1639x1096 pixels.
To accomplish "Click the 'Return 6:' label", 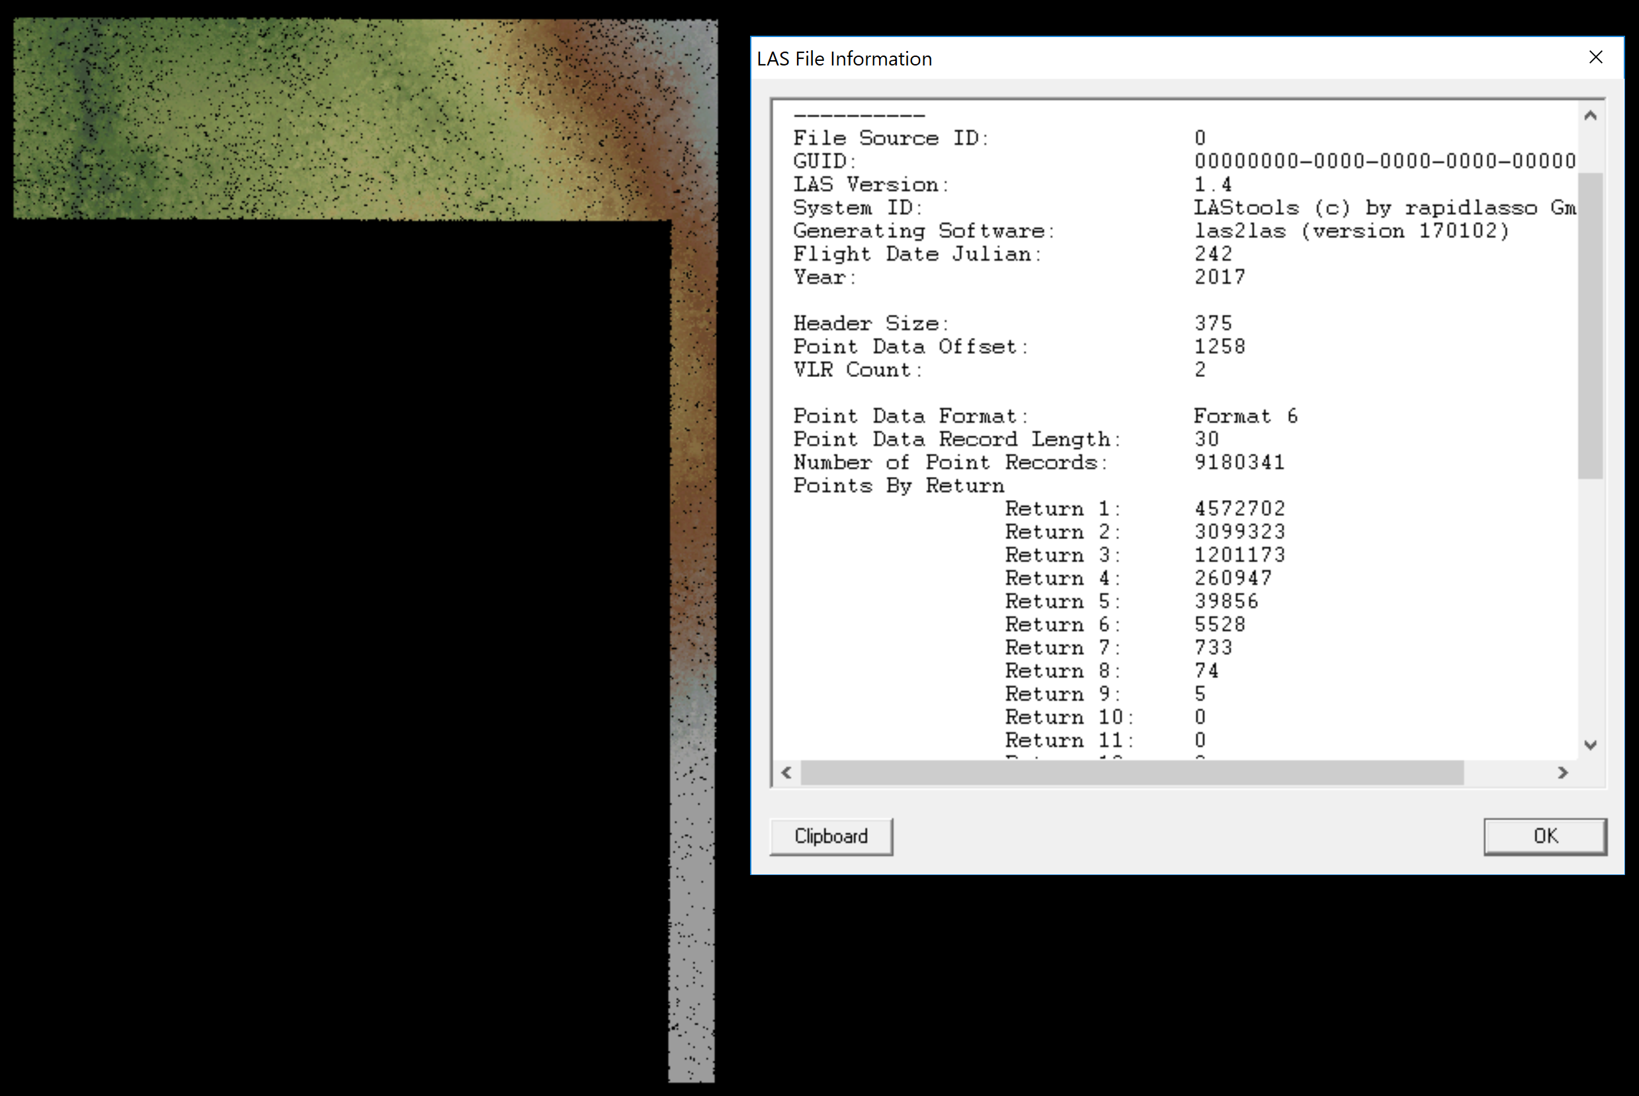I will (x=1062, y=624).
